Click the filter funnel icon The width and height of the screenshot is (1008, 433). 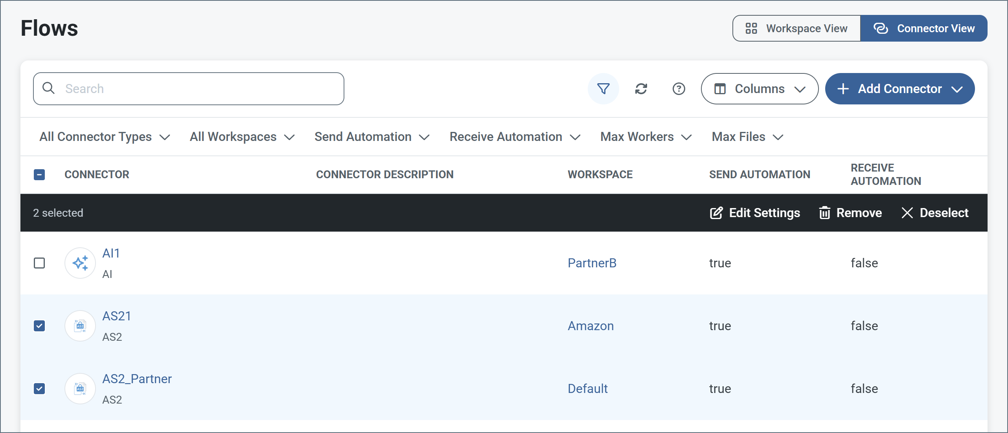(603, 89)
